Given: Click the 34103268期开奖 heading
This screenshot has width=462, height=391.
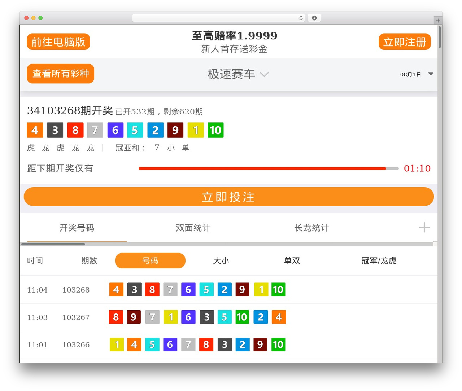Looking at the screenshot, I should tap(70, 110).
